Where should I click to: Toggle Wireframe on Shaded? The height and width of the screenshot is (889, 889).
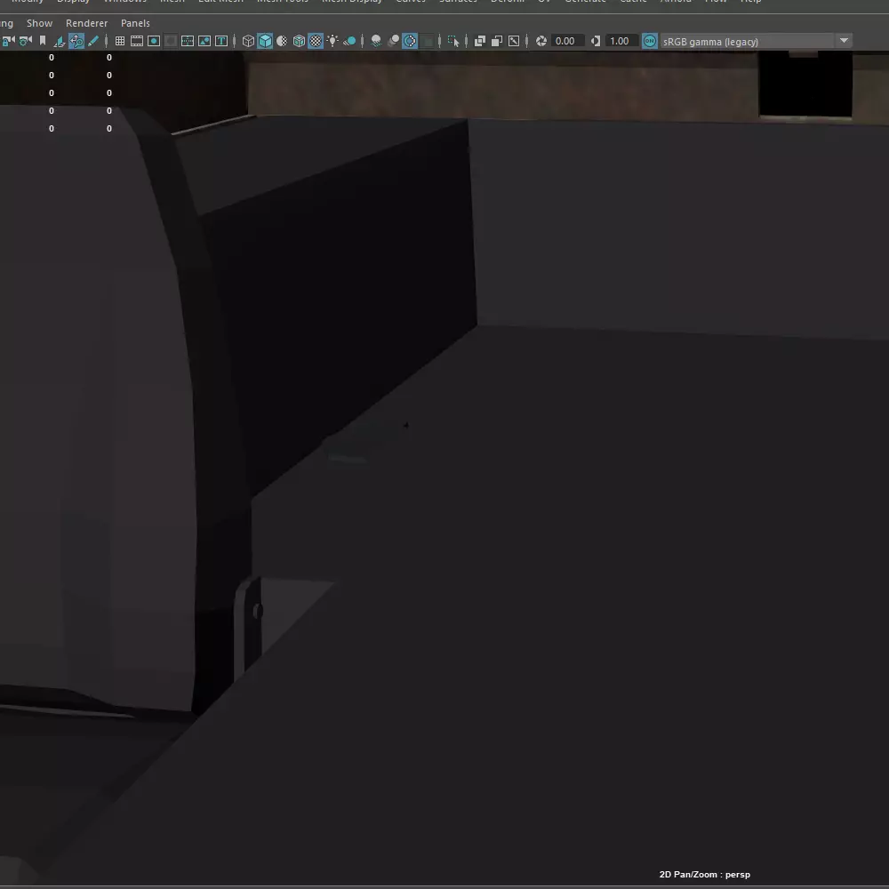point(299,41)
